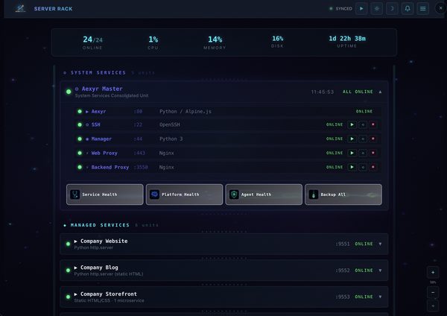Click the play button in the top bar
The width and height of the screenshot is (447, 316).
[x=361, y=8]
